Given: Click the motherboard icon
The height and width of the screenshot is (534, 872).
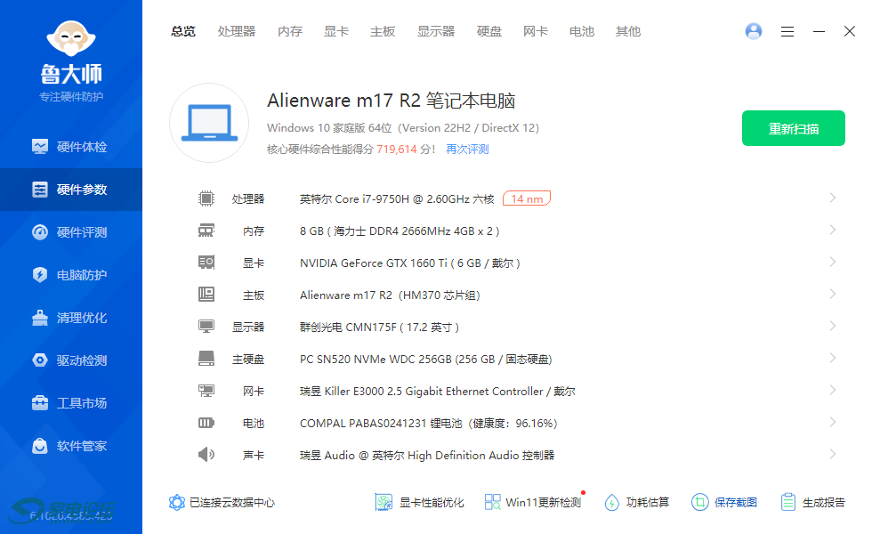Looking at the screenshot, I should pyautogui.click(x=206, y=295).
